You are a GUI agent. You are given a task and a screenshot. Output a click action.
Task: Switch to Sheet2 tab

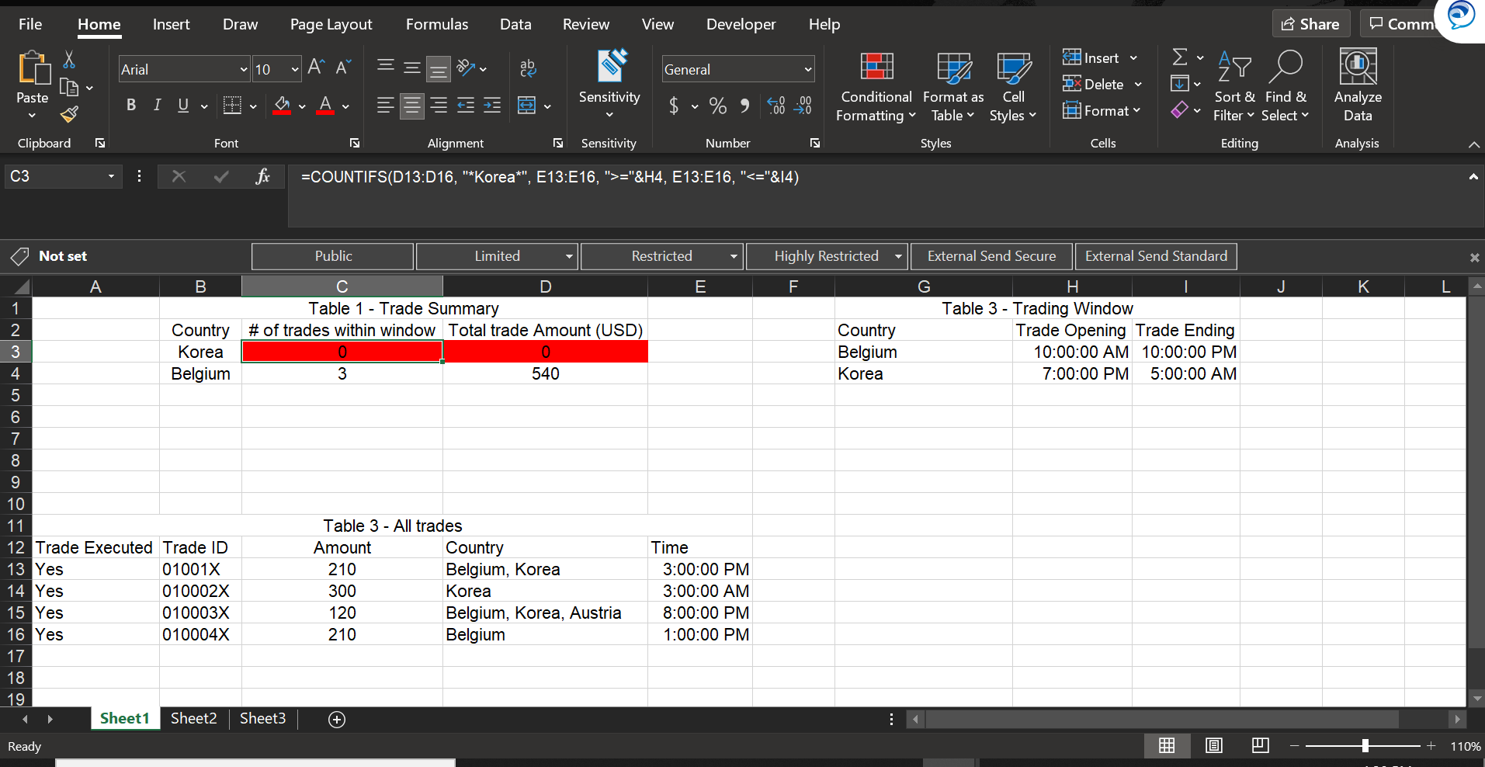(193, 718)
